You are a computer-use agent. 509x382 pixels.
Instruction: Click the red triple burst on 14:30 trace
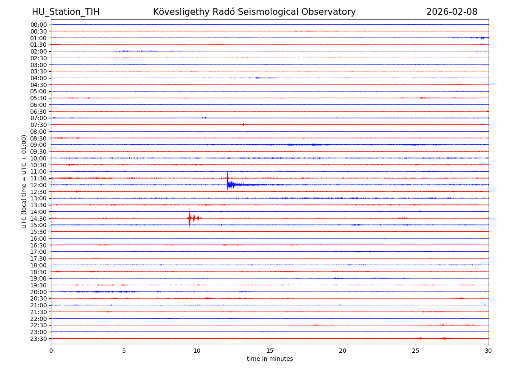click(193, 218)
